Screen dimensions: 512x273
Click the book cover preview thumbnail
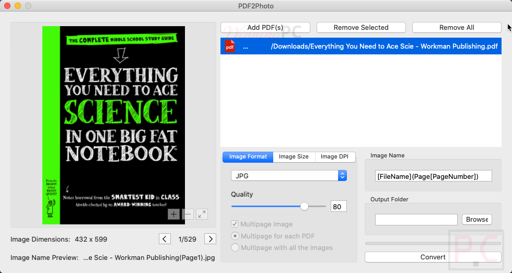[x=114, y=125]
